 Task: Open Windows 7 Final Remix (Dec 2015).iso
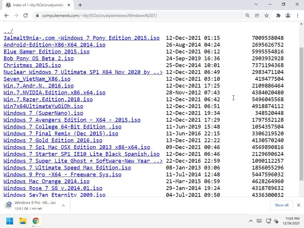pos(61,133)
